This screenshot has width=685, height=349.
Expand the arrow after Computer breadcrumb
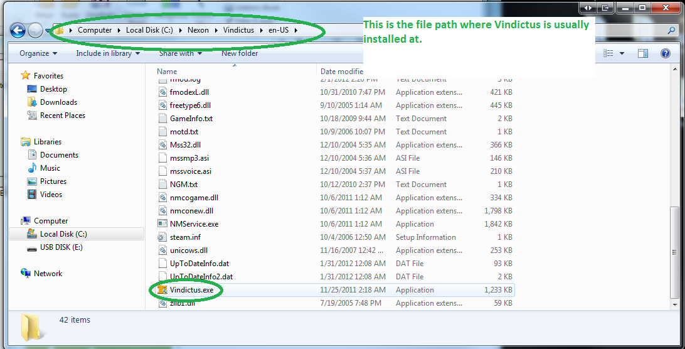tap(119, 30)
